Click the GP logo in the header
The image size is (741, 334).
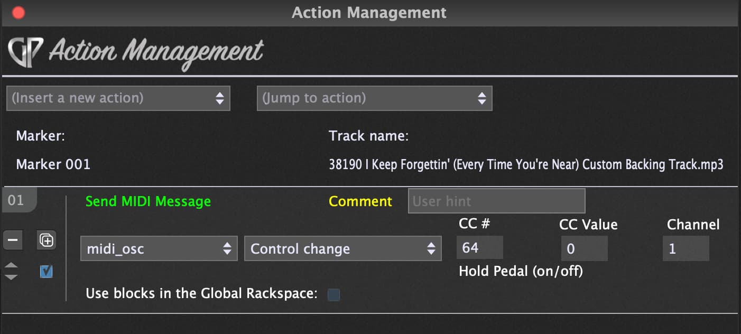click(26, 52)
